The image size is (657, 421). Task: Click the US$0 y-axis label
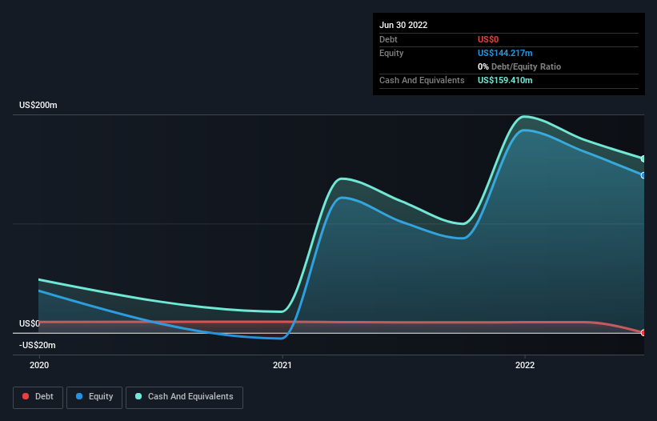pos(30,323)
